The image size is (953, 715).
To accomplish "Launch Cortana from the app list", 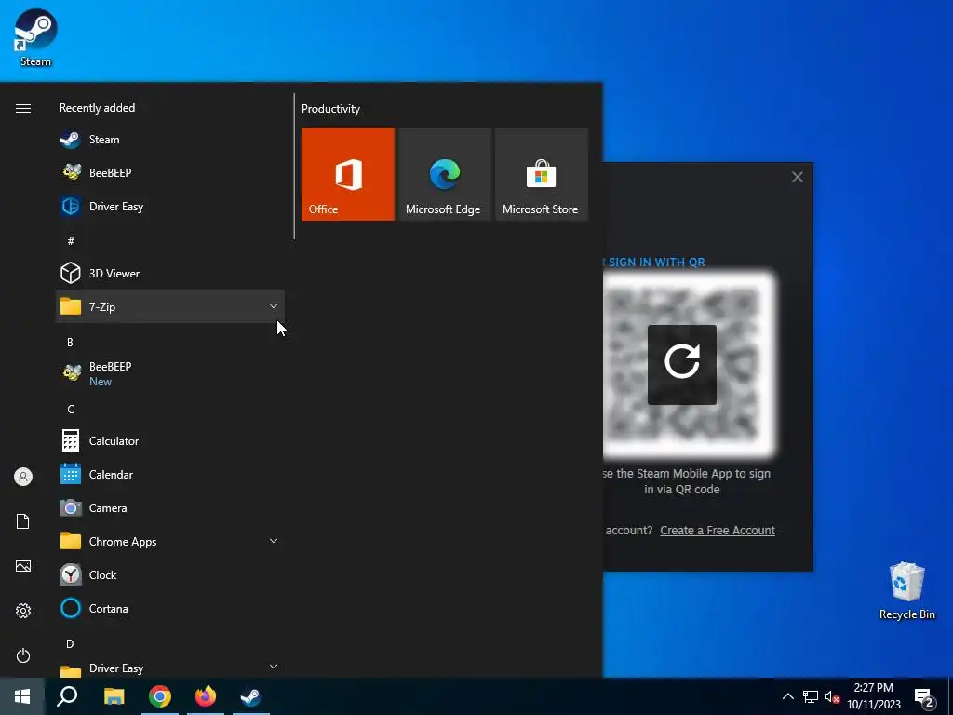I will [170, 608].
